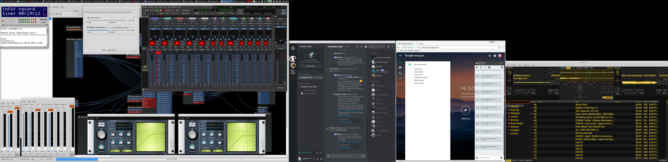The width and height of the screenshot is (668, 162).
Task: Open Ardour Session menu
Action: 145,7
